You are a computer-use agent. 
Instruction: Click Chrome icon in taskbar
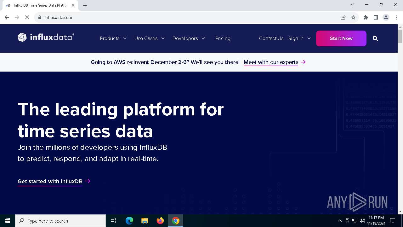pos(176,221)
